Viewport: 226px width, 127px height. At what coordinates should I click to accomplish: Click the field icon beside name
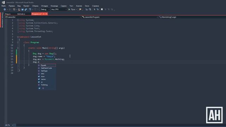tap(39, 79)
